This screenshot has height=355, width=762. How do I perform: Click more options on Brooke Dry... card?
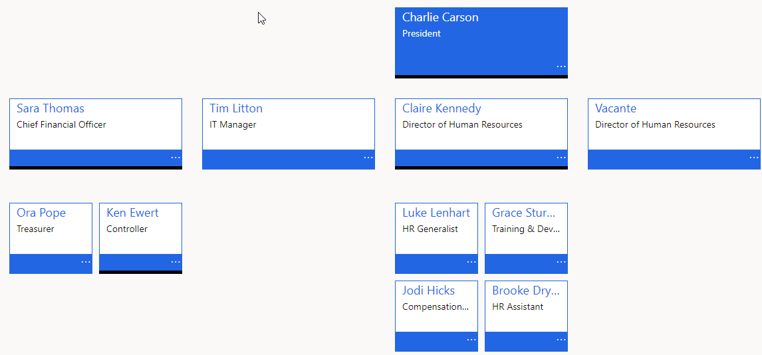click(x=561, y=340)
